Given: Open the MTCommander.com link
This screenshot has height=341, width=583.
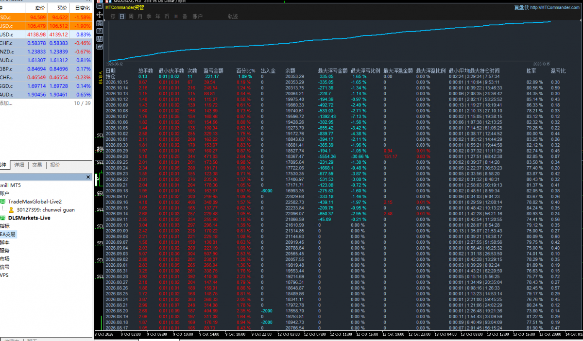Looking at the screenshot, I should 554,7.
